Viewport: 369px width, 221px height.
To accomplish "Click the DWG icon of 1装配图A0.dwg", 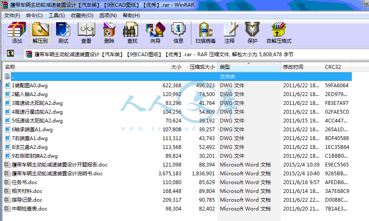I will pos(8,85).
